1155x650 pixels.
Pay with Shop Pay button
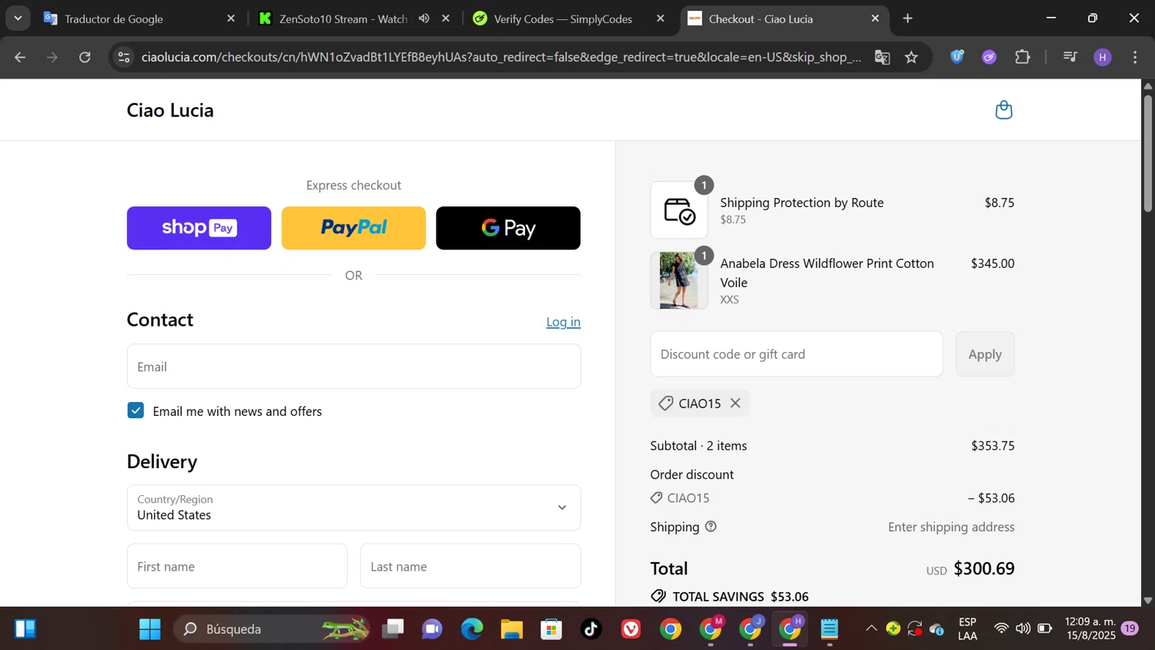(199, 228)
